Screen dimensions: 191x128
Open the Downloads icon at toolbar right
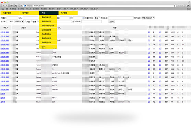[188, 5]
